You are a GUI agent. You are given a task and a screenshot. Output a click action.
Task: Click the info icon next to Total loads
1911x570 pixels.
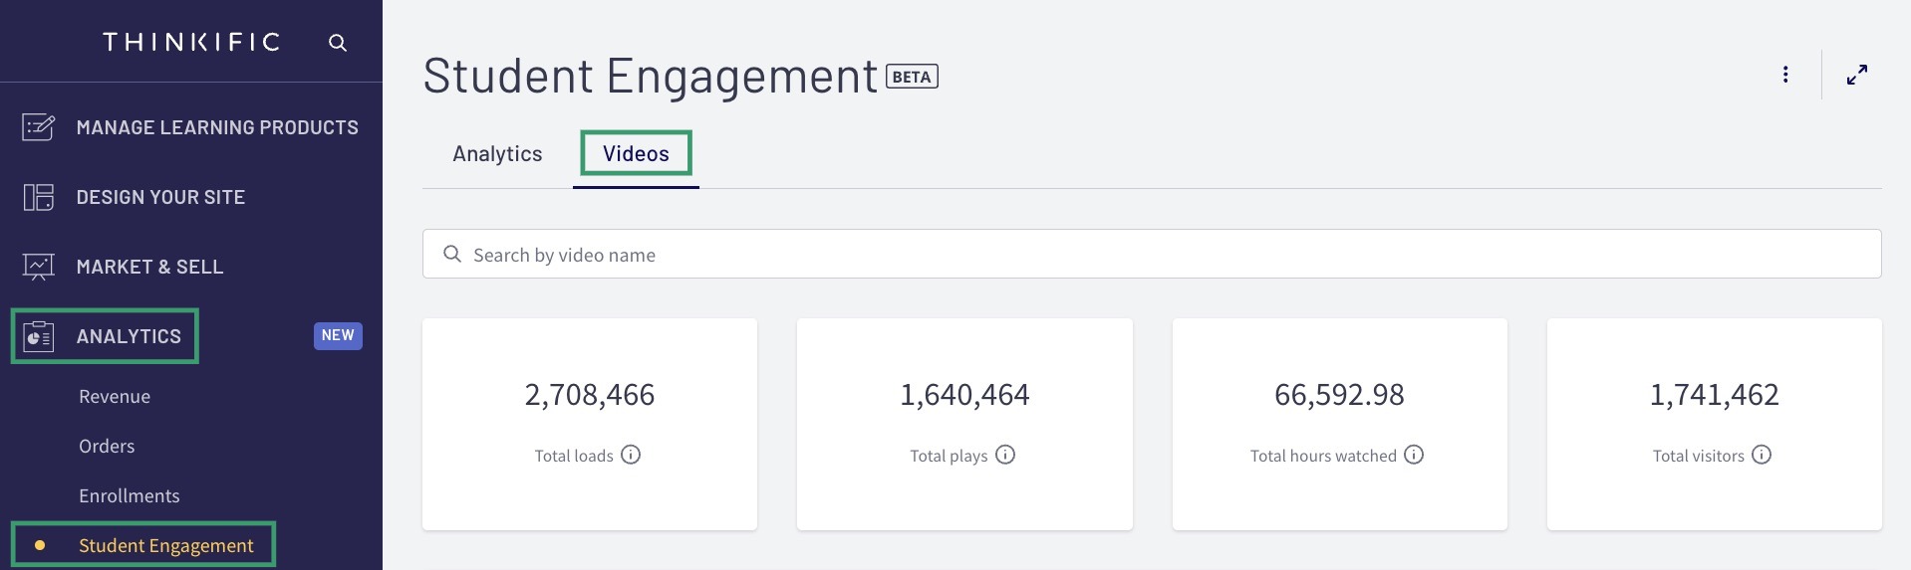point(631,455)
